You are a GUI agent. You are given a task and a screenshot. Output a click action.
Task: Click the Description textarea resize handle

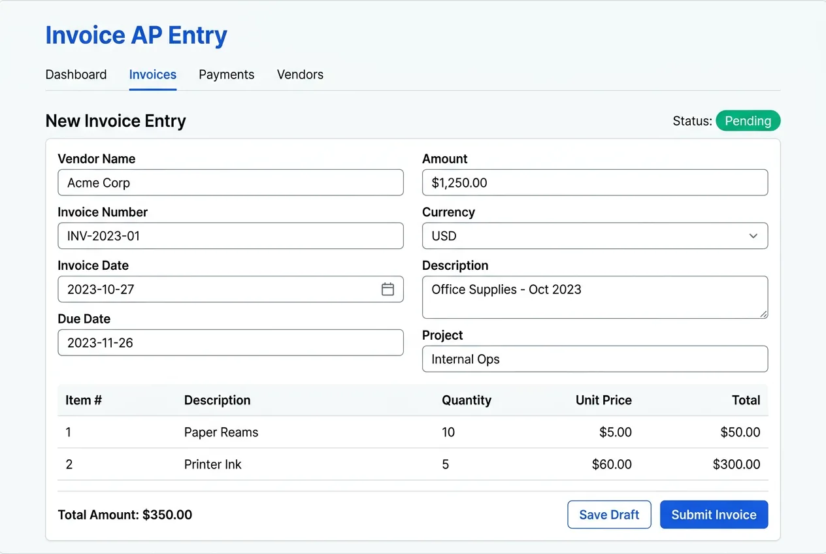(763, 315)
